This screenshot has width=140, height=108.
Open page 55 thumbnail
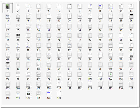pos(28,45)
